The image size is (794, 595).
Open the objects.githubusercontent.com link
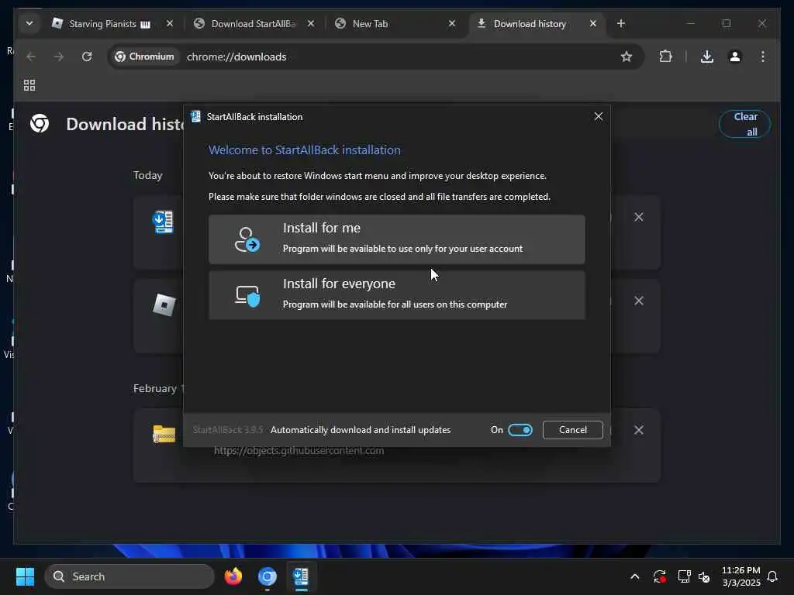(x=299, y=450)
